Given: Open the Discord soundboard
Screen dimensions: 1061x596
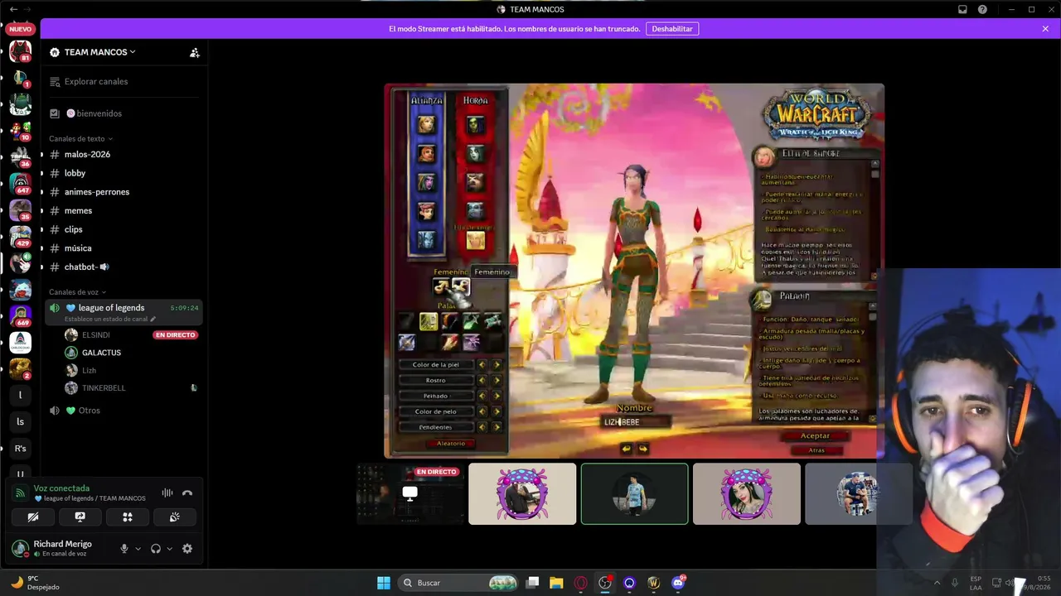Looking at the screenshot, I should coord(175,517).
